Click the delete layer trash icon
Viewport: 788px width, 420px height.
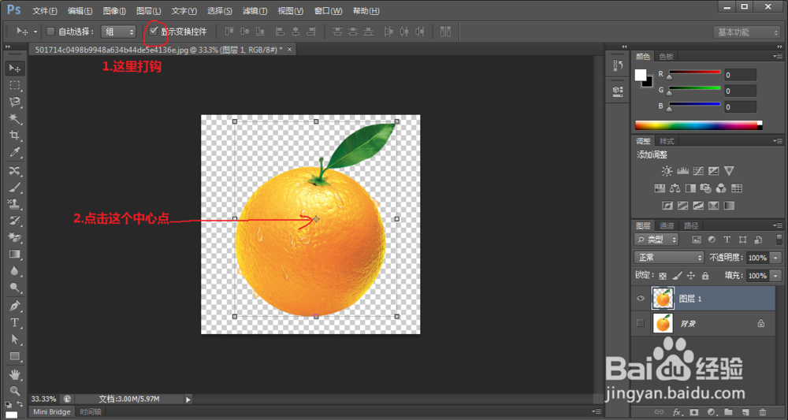[x=763, y=412]
